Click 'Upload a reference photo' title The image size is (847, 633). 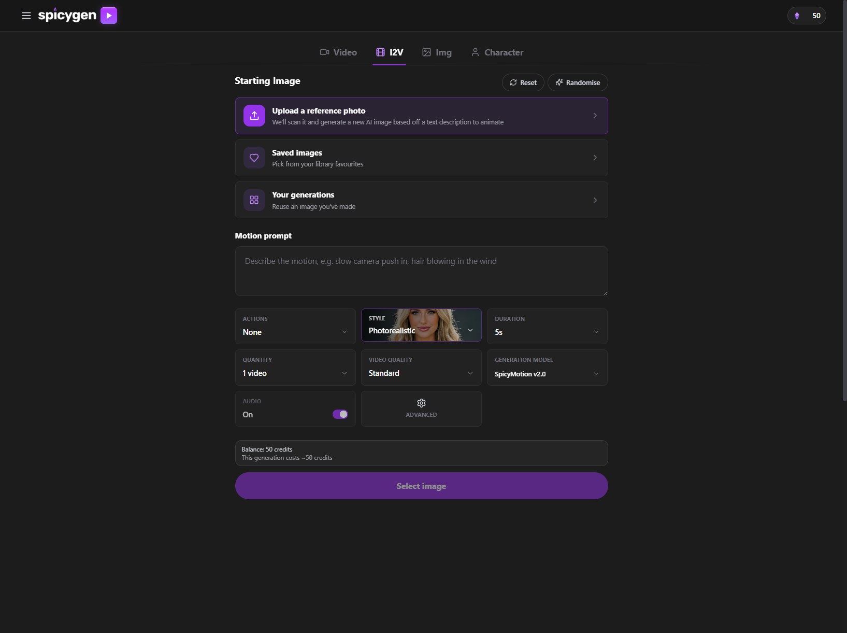(x=319, y=111)
